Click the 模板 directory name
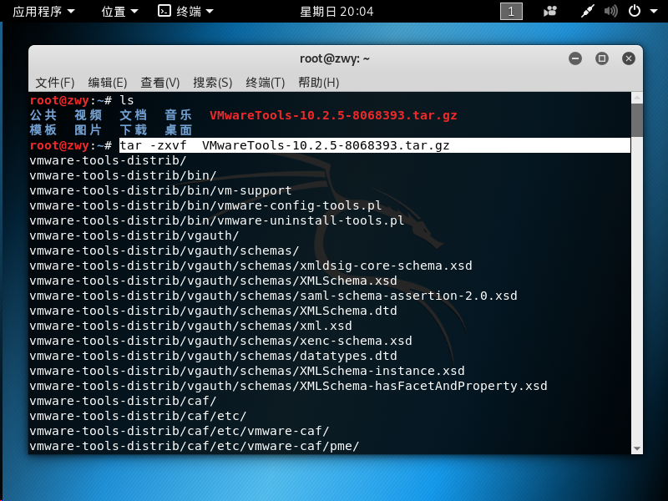Image resolution: width=668 pixels, height=501 pixels. click(x=43, y=130)
